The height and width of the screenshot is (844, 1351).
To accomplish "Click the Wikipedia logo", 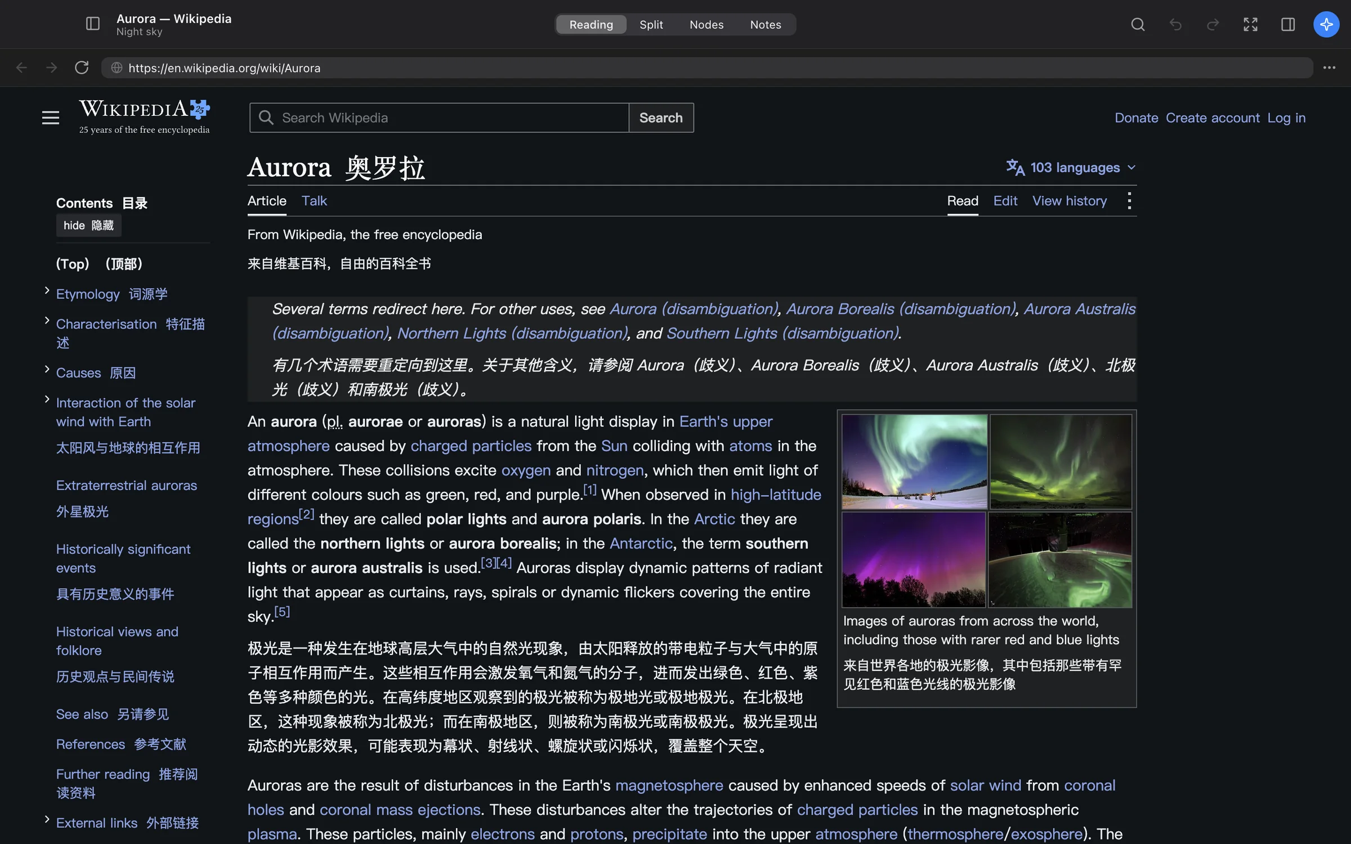I will coord(145,117).
